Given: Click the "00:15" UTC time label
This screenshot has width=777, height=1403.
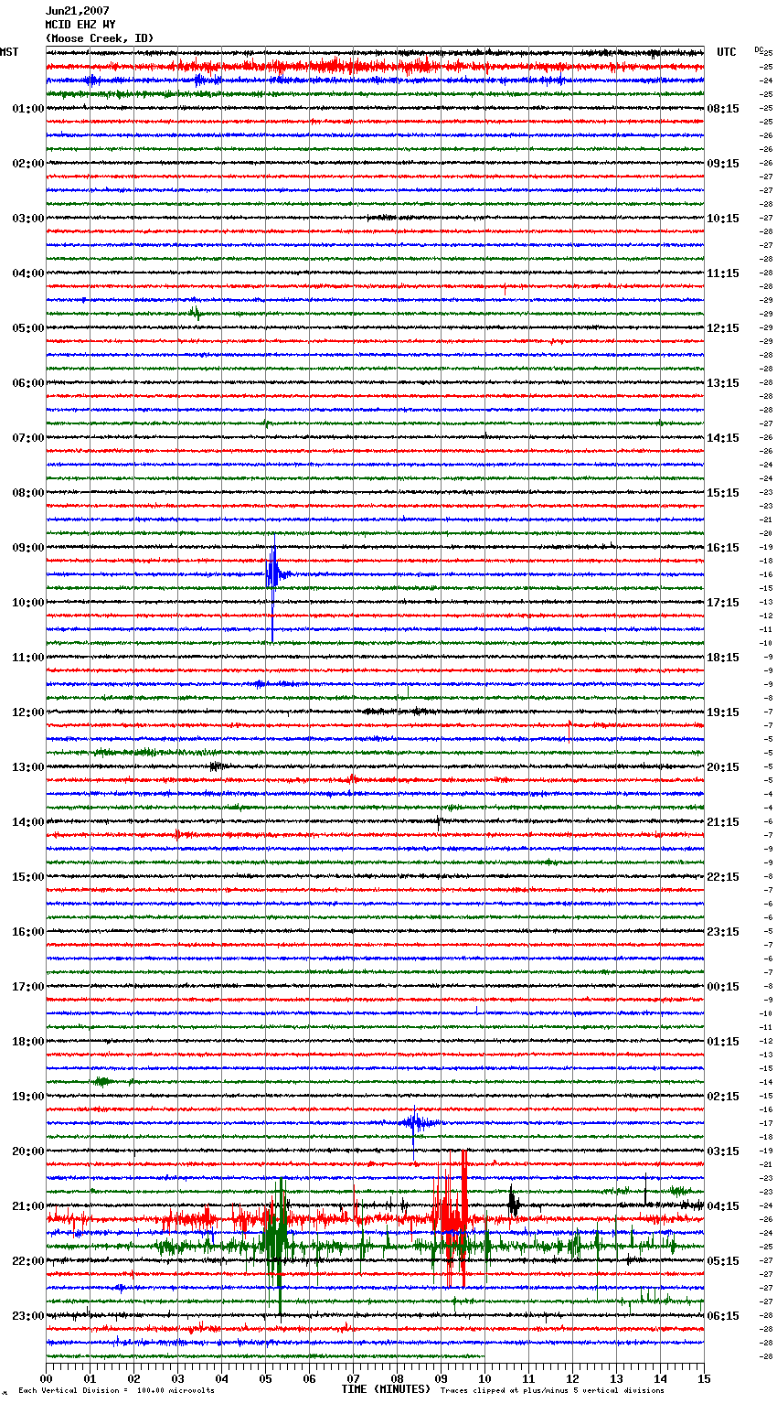Looking at the screenshot, I should coord(723,987).
